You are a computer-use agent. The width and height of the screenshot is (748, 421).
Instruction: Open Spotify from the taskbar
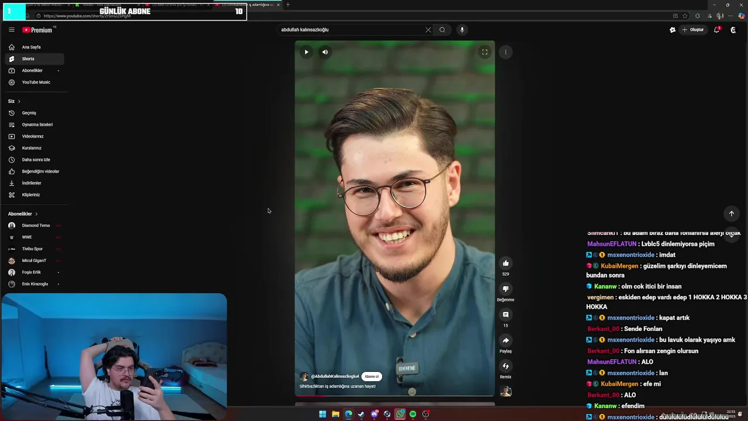coord(413,414)
